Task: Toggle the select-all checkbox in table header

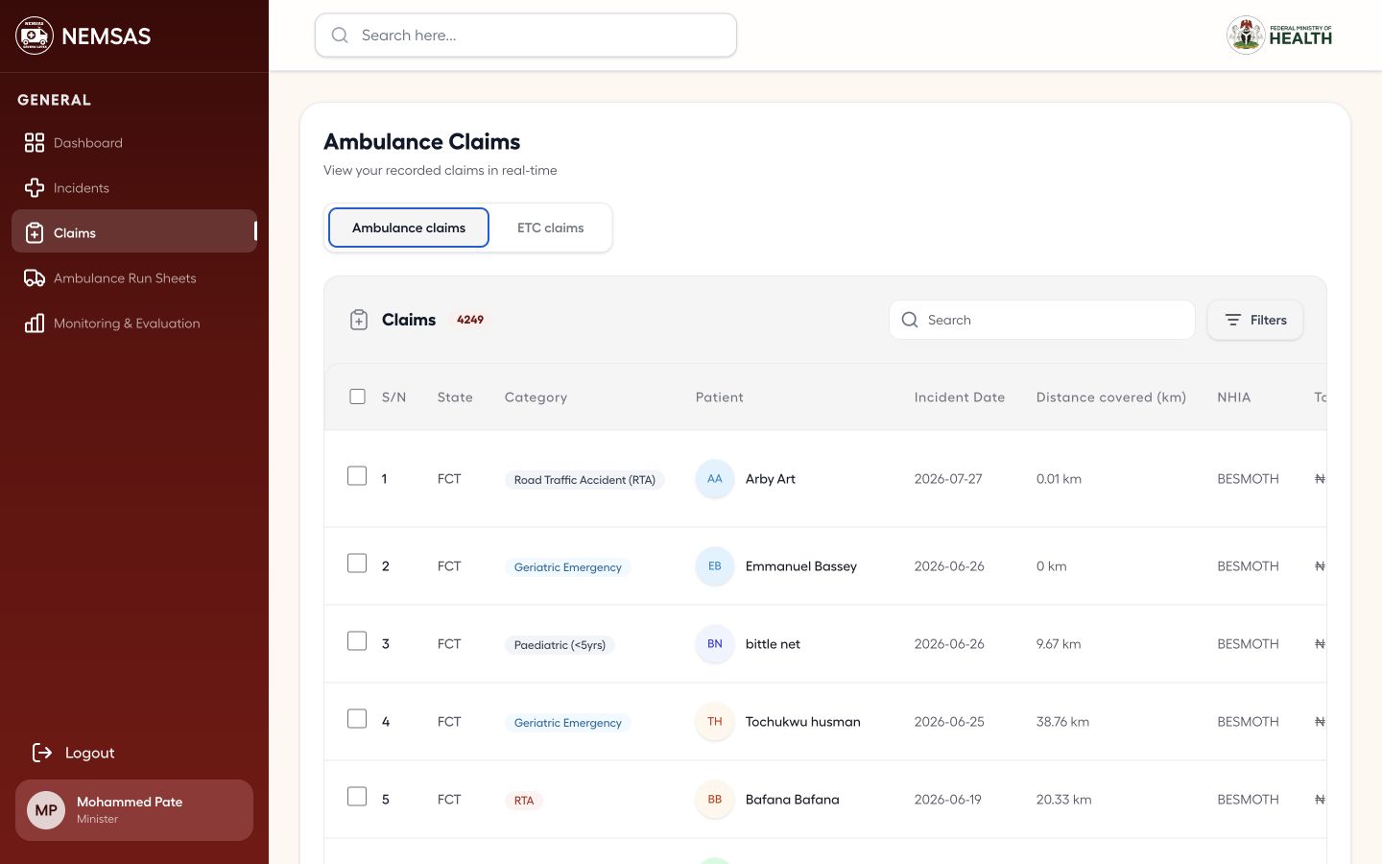Action: [x=358, y=396]
